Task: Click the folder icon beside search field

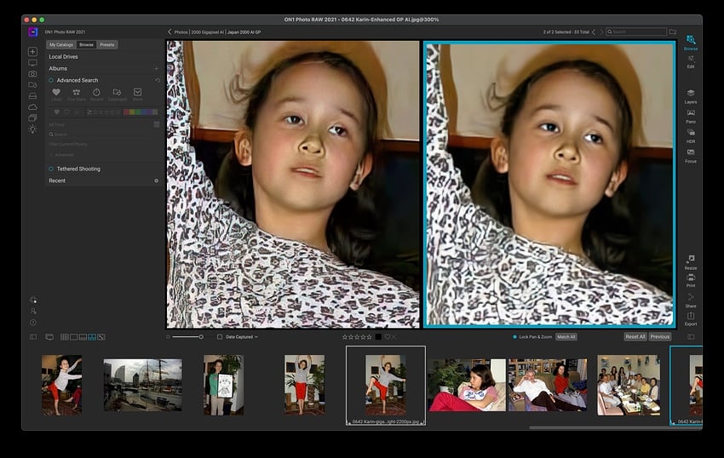Action: pyautogui.click(x=673, y=31)
